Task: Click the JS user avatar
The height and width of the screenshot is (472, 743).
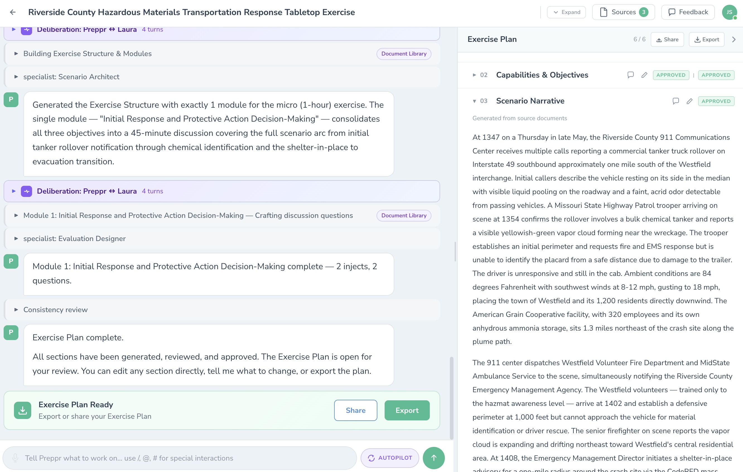Action: coord(729,12)
